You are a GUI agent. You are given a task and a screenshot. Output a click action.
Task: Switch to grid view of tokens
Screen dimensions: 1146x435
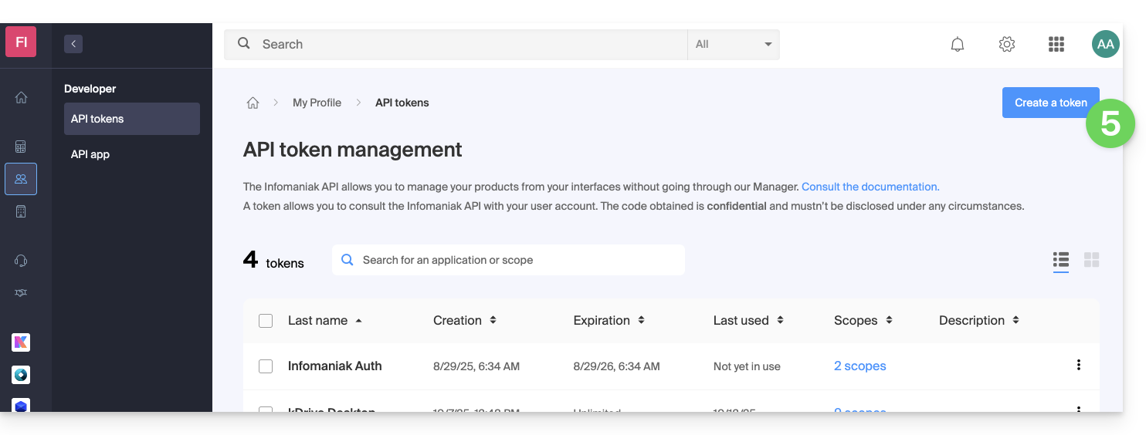[x=1091, y=260]
